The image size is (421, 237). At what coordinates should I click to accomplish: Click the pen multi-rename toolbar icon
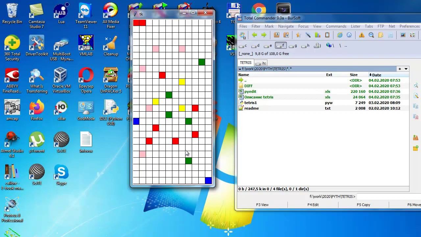point(308,35)
